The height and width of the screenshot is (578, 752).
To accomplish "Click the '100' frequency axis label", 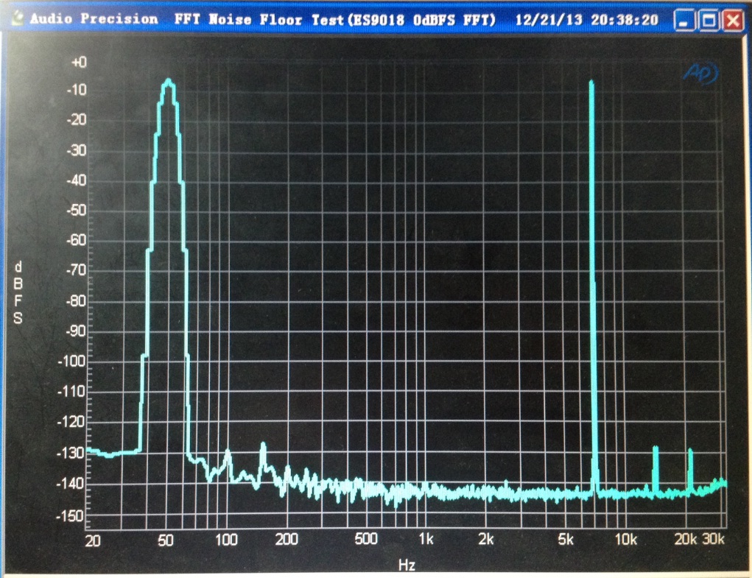I will coord(226,540).
